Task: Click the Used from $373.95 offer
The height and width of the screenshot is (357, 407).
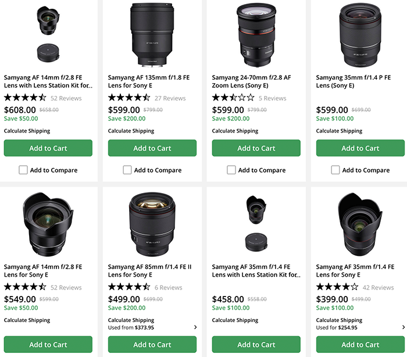Action: coord(131,327)
